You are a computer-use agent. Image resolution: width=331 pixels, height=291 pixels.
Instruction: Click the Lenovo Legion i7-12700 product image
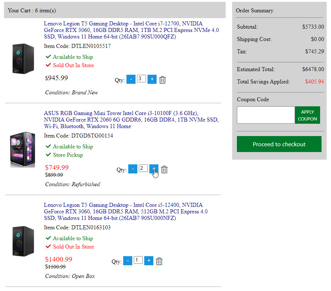point(23,59)
